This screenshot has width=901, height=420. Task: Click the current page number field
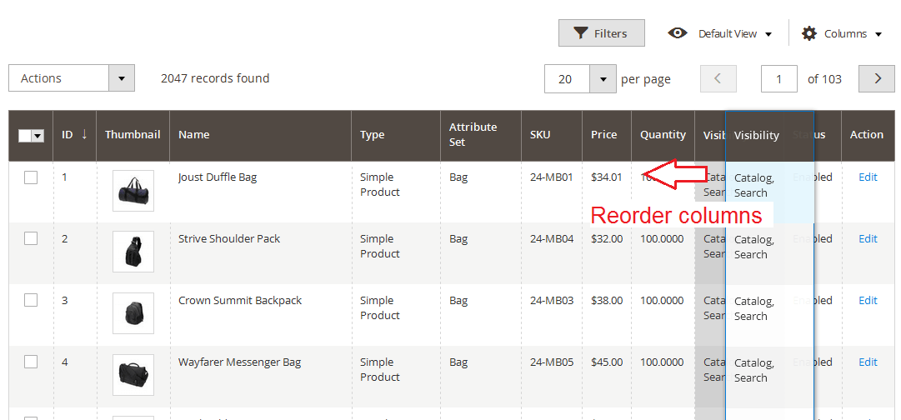point(779,79)
